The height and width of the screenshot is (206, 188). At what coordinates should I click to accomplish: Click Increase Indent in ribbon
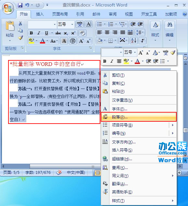(140, 24)
